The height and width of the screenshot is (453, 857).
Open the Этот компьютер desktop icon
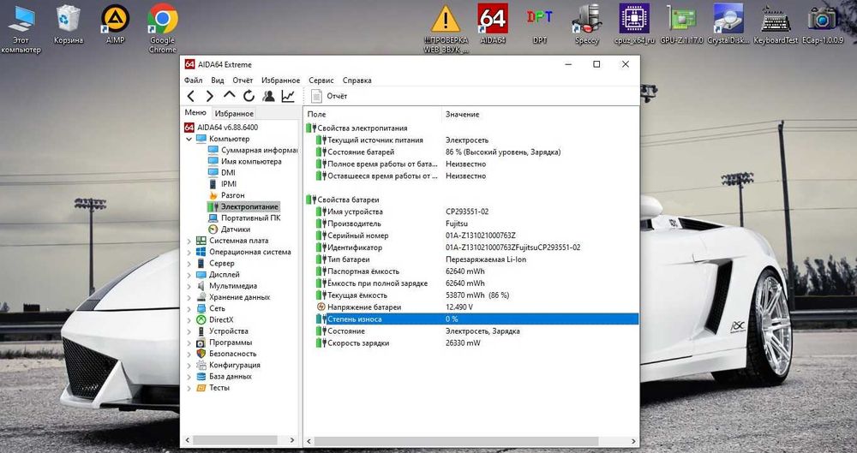click(21, 29)
